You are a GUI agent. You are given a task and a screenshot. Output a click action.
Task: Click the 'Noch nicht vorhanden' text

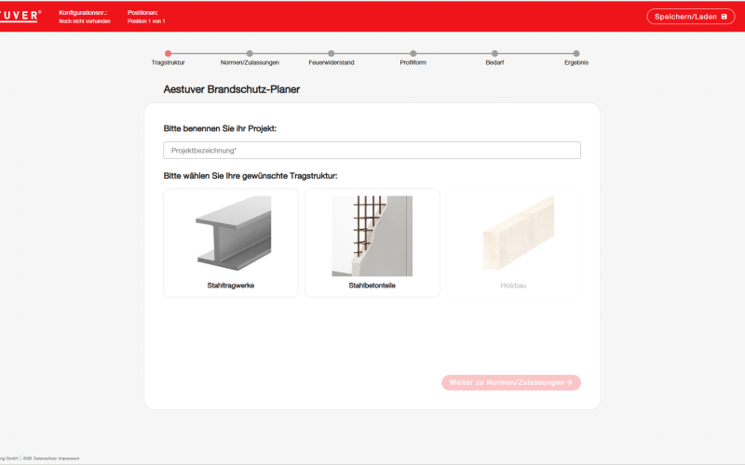(85, 21)
